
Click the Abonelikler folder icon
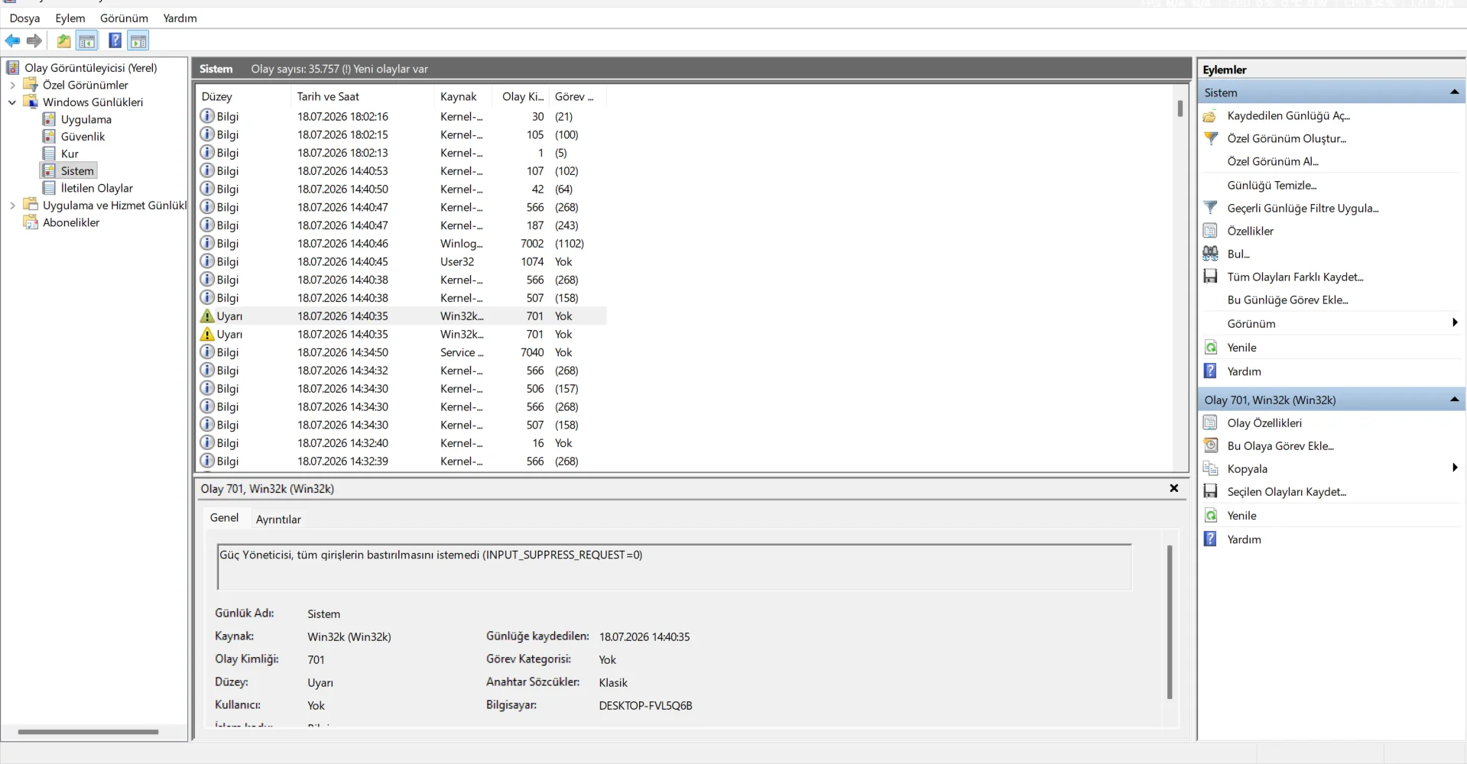(31, 222)
